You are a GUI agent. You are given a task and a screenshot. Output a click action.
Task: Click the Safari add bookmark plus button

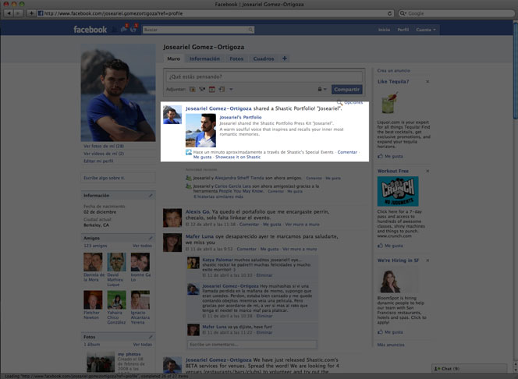pos(31,13)
